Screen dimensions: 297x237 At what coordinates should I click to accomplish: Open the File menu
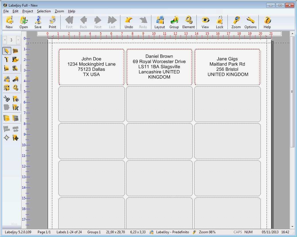point(5,11)
